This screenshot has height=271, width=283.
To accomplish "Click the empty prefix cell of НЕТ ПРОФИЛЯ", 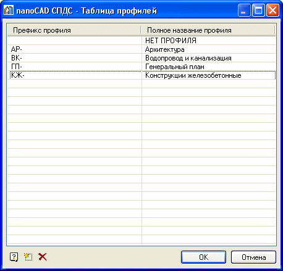I will 75,41.
